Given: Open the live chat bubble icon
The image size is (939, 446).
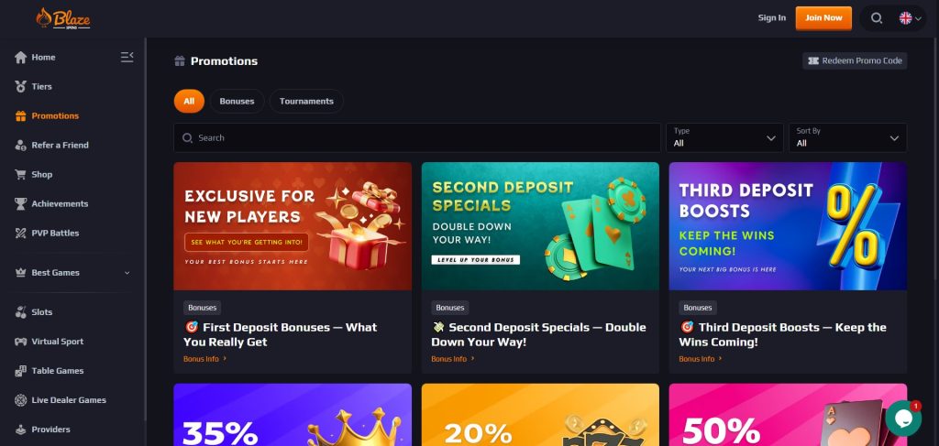Looking at the screenshot, I should point(903,418).
